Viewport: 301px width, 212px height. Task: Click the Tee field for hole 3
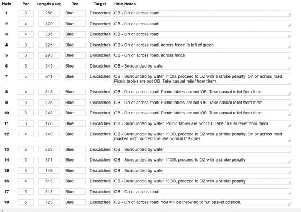75,34
